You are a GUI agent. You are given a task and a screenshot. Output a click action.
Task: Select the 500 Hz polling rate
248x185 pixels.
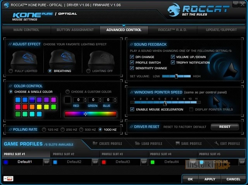click(x=82, y=129)
